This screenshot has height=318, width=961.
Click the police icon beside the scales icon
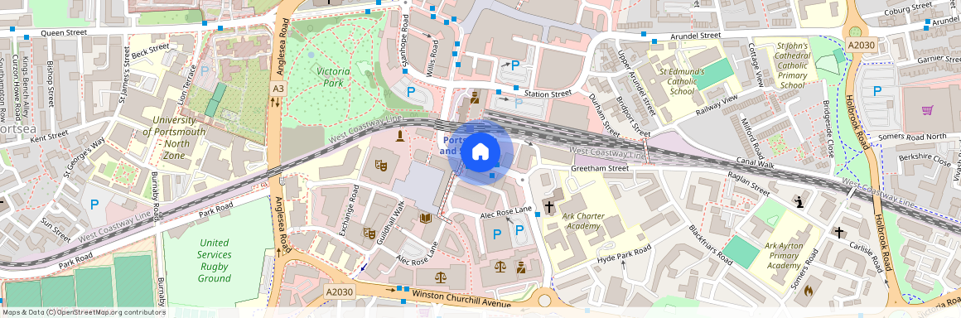click(x=521, y=267)
